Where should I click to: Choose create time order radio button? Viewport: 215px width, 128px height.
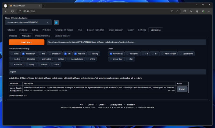(x=111, y=59)
